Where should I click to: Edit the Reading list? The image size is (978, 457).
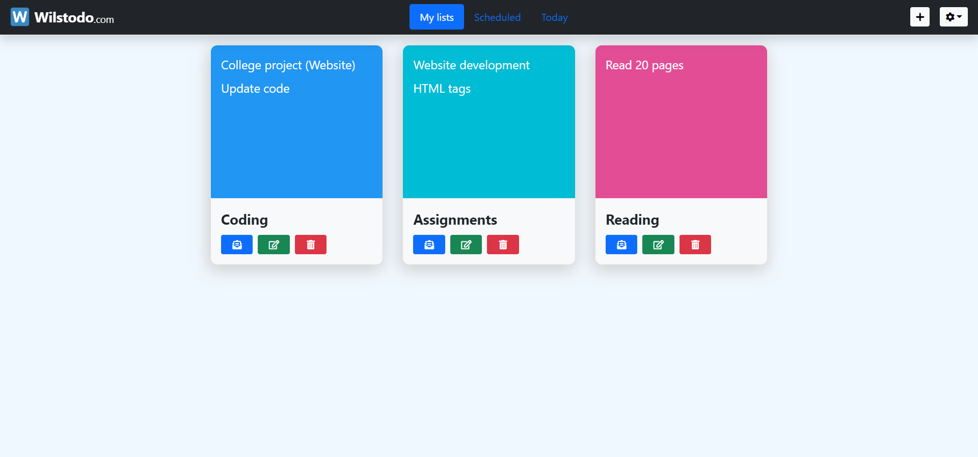tap(658, 245)
